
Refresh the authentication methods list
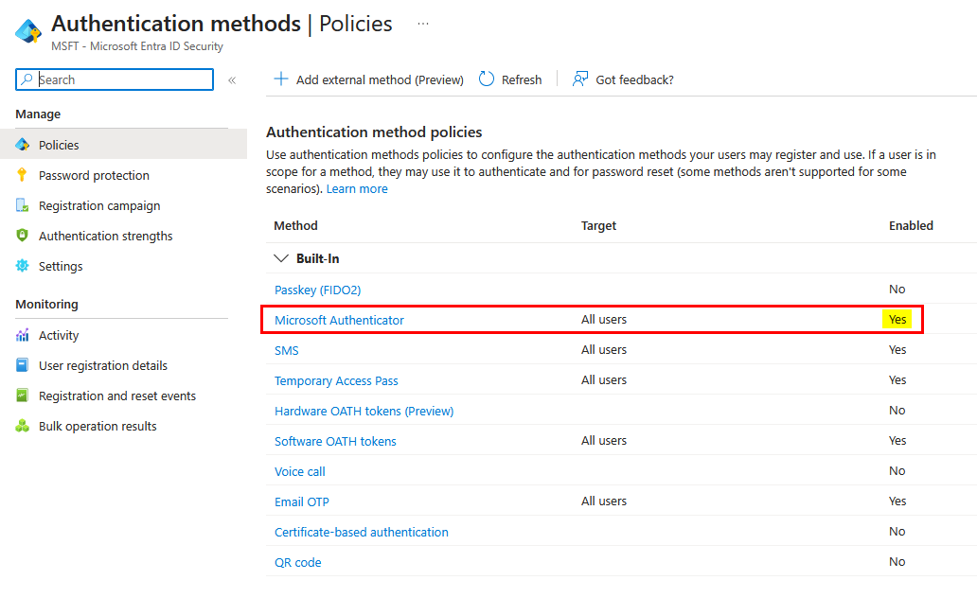[x=510, y=79]
